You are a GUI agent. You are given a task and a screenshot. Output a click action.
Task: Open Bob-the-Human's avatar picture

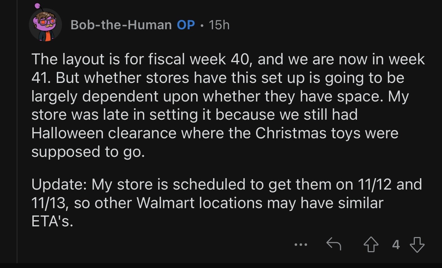coord(45,25)
